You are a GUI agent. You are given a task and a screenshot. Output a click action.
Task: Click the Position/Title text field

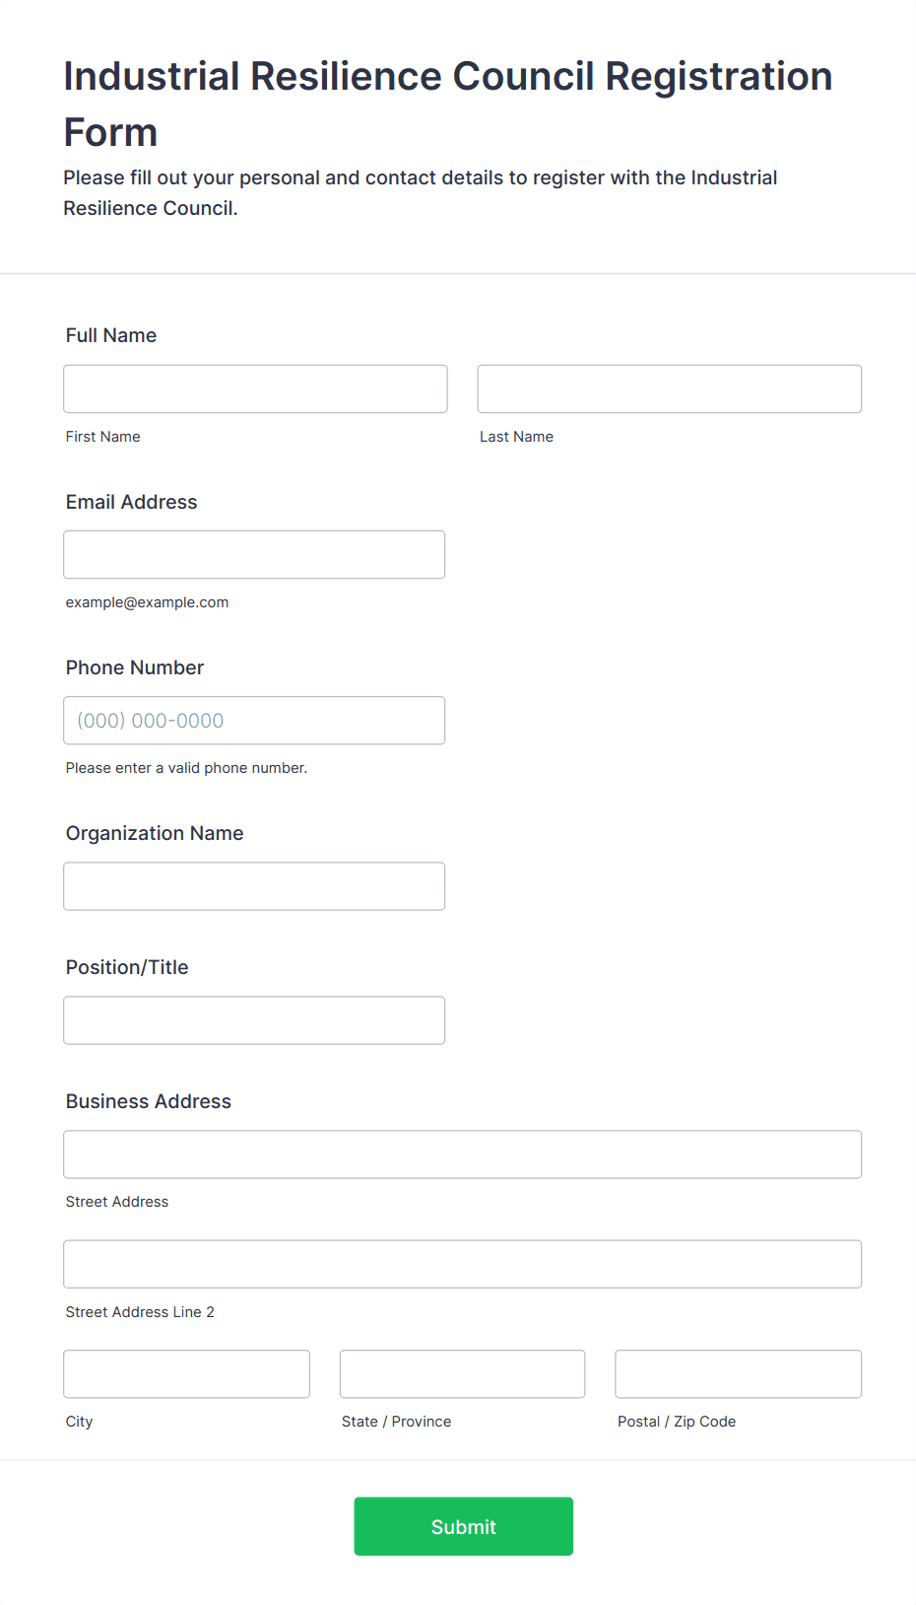tap(254, 1019)
